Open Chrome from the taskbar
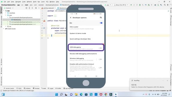 pyautogui.click(x=106, y=94)
